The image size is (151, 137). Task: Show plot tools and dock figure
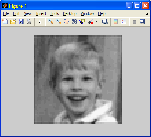pyautogui.click(x=142, y=21)
